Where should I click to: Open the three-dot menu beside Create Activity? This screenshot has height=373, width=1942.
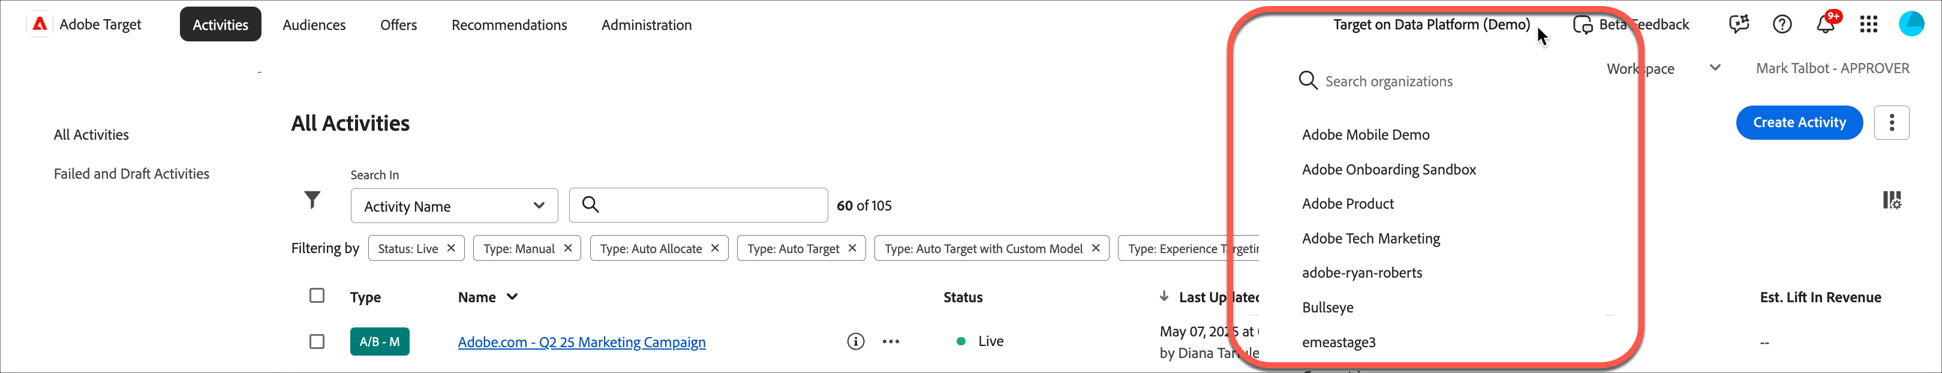pos(1892,123)
